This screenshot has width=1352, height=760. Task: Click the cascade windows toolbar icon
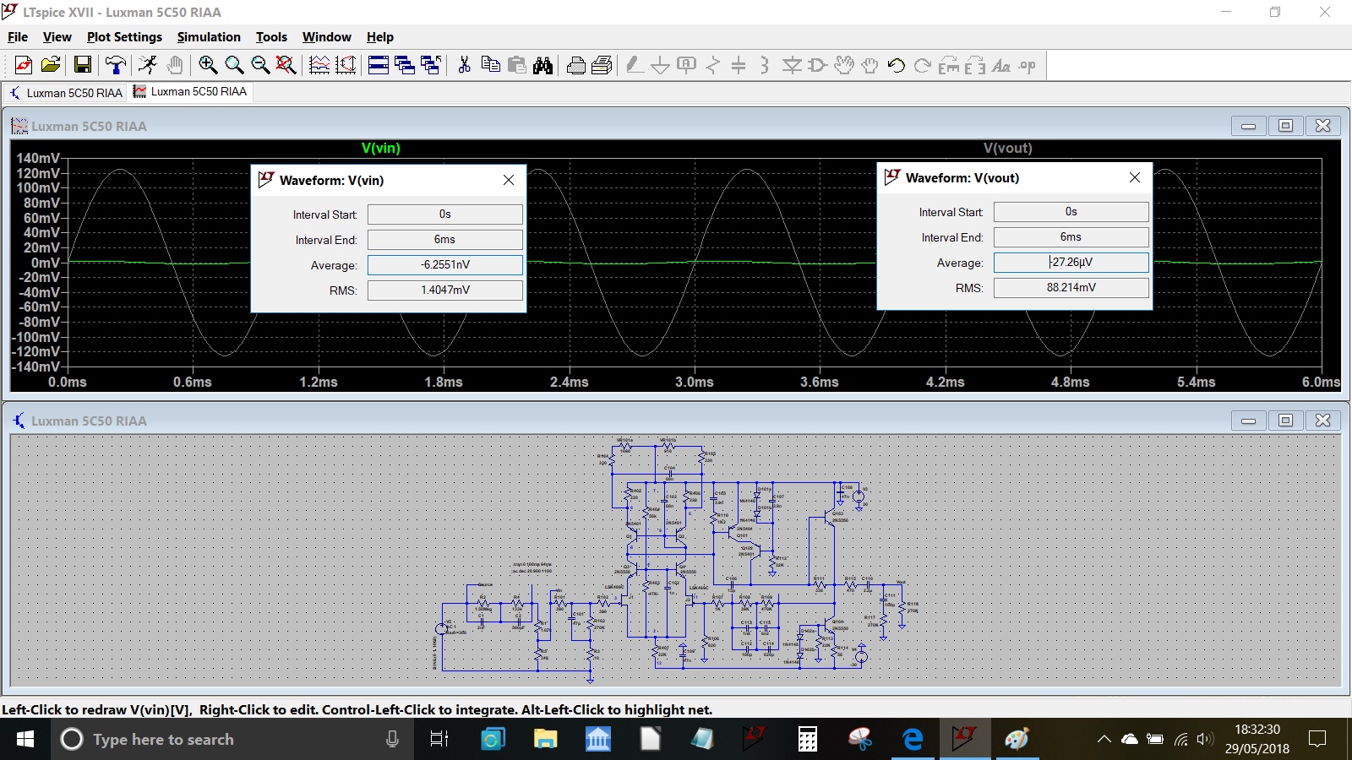point(405,65)
